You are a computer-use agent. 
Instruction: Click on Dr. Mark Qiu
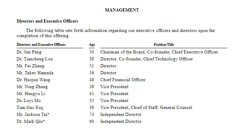tap(31, 121)
